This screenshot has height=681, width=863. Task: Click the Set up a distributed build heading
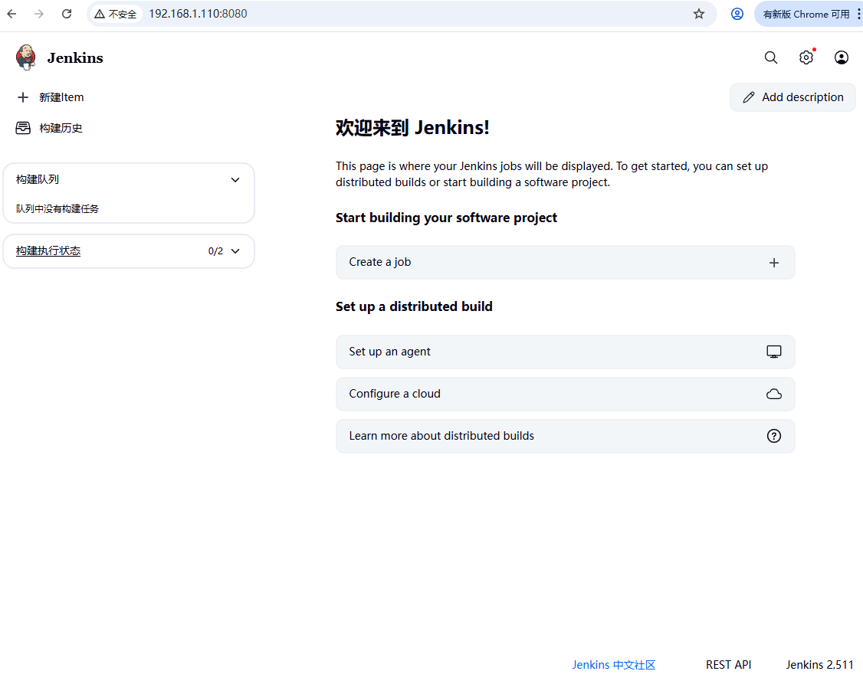[x=414, y=306]
